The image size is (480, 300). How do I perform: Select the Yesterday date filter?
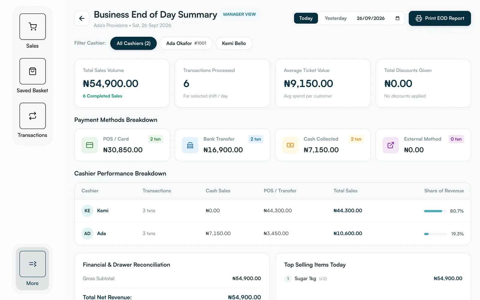point(336,18)
